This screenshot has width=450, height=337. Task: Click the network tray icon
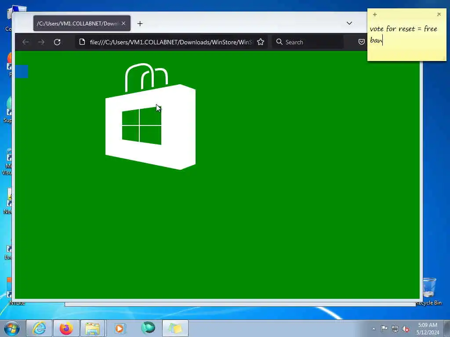(x=395, y=329)
